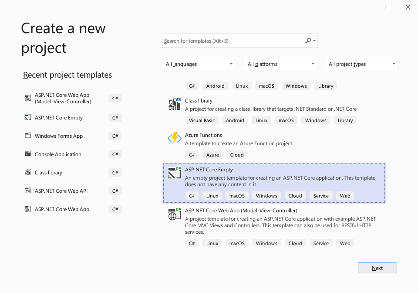This screenshot has width=418, height=293.
Task: Click the Web tag under ASP.NET Core Empty
Action: click(x=345, y=196)
